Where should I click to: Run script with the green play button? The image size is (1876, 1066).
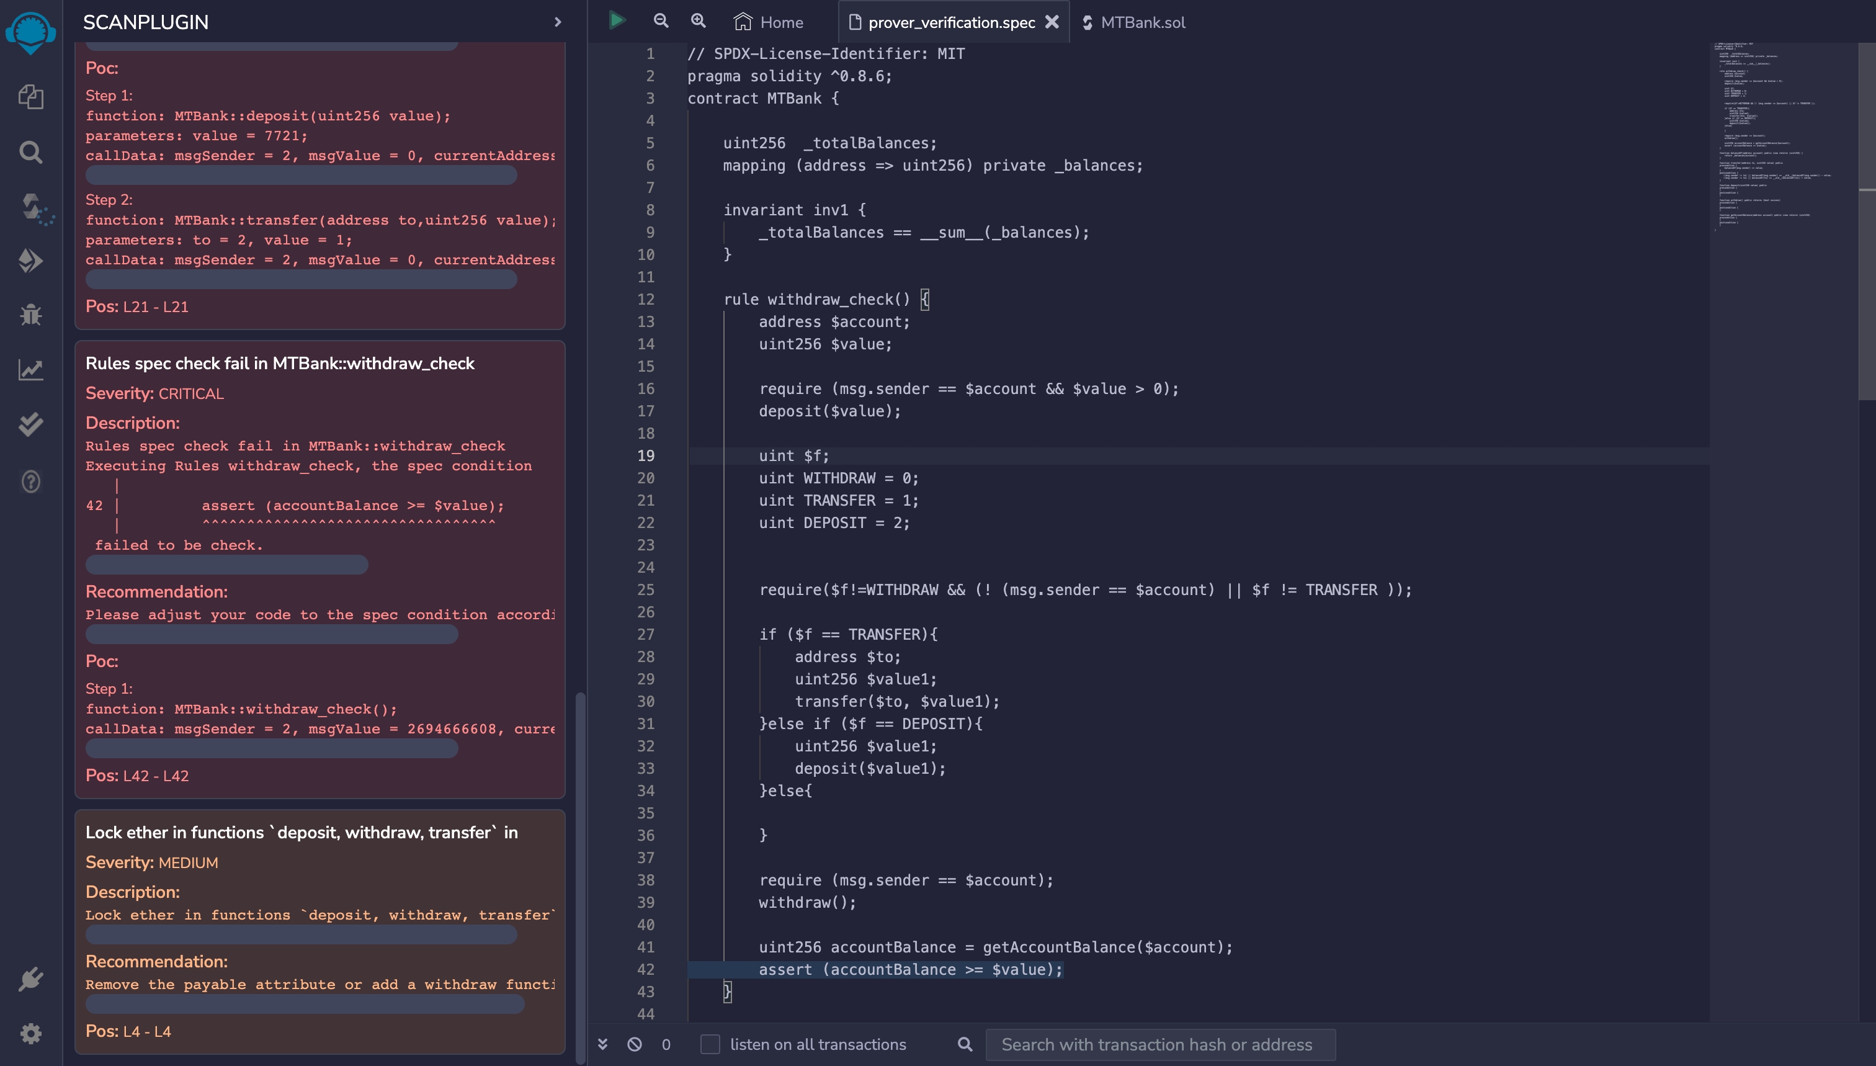(617, 20)
